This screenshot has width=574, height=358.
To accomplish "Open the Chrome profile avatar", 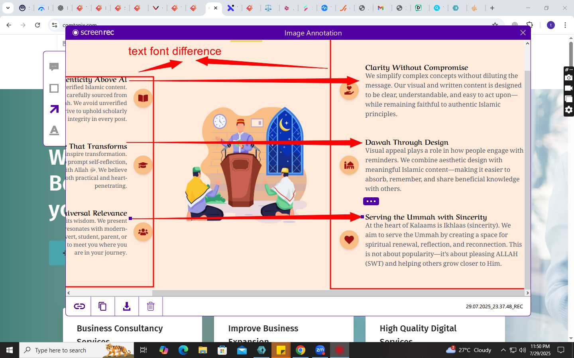I will point(551,25).
